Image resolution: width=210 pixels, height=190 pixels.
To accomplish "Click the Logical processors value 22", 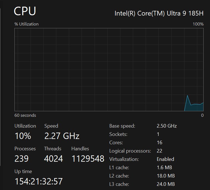I will point(160,151).
